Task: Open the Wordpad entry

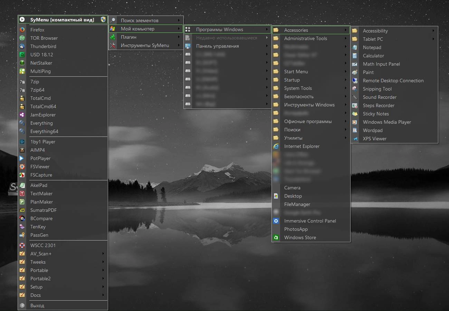Action: click(x=394, y=130)
